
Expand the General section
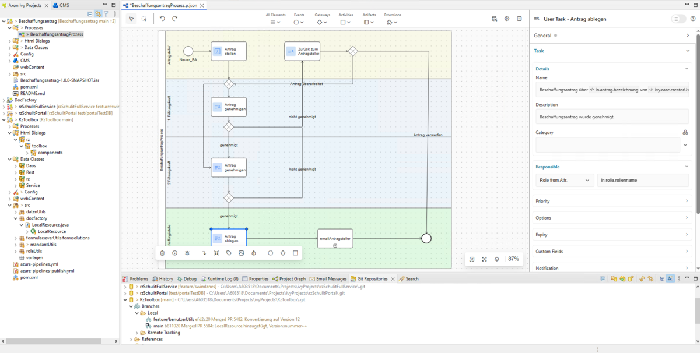[x=612, y=36]
